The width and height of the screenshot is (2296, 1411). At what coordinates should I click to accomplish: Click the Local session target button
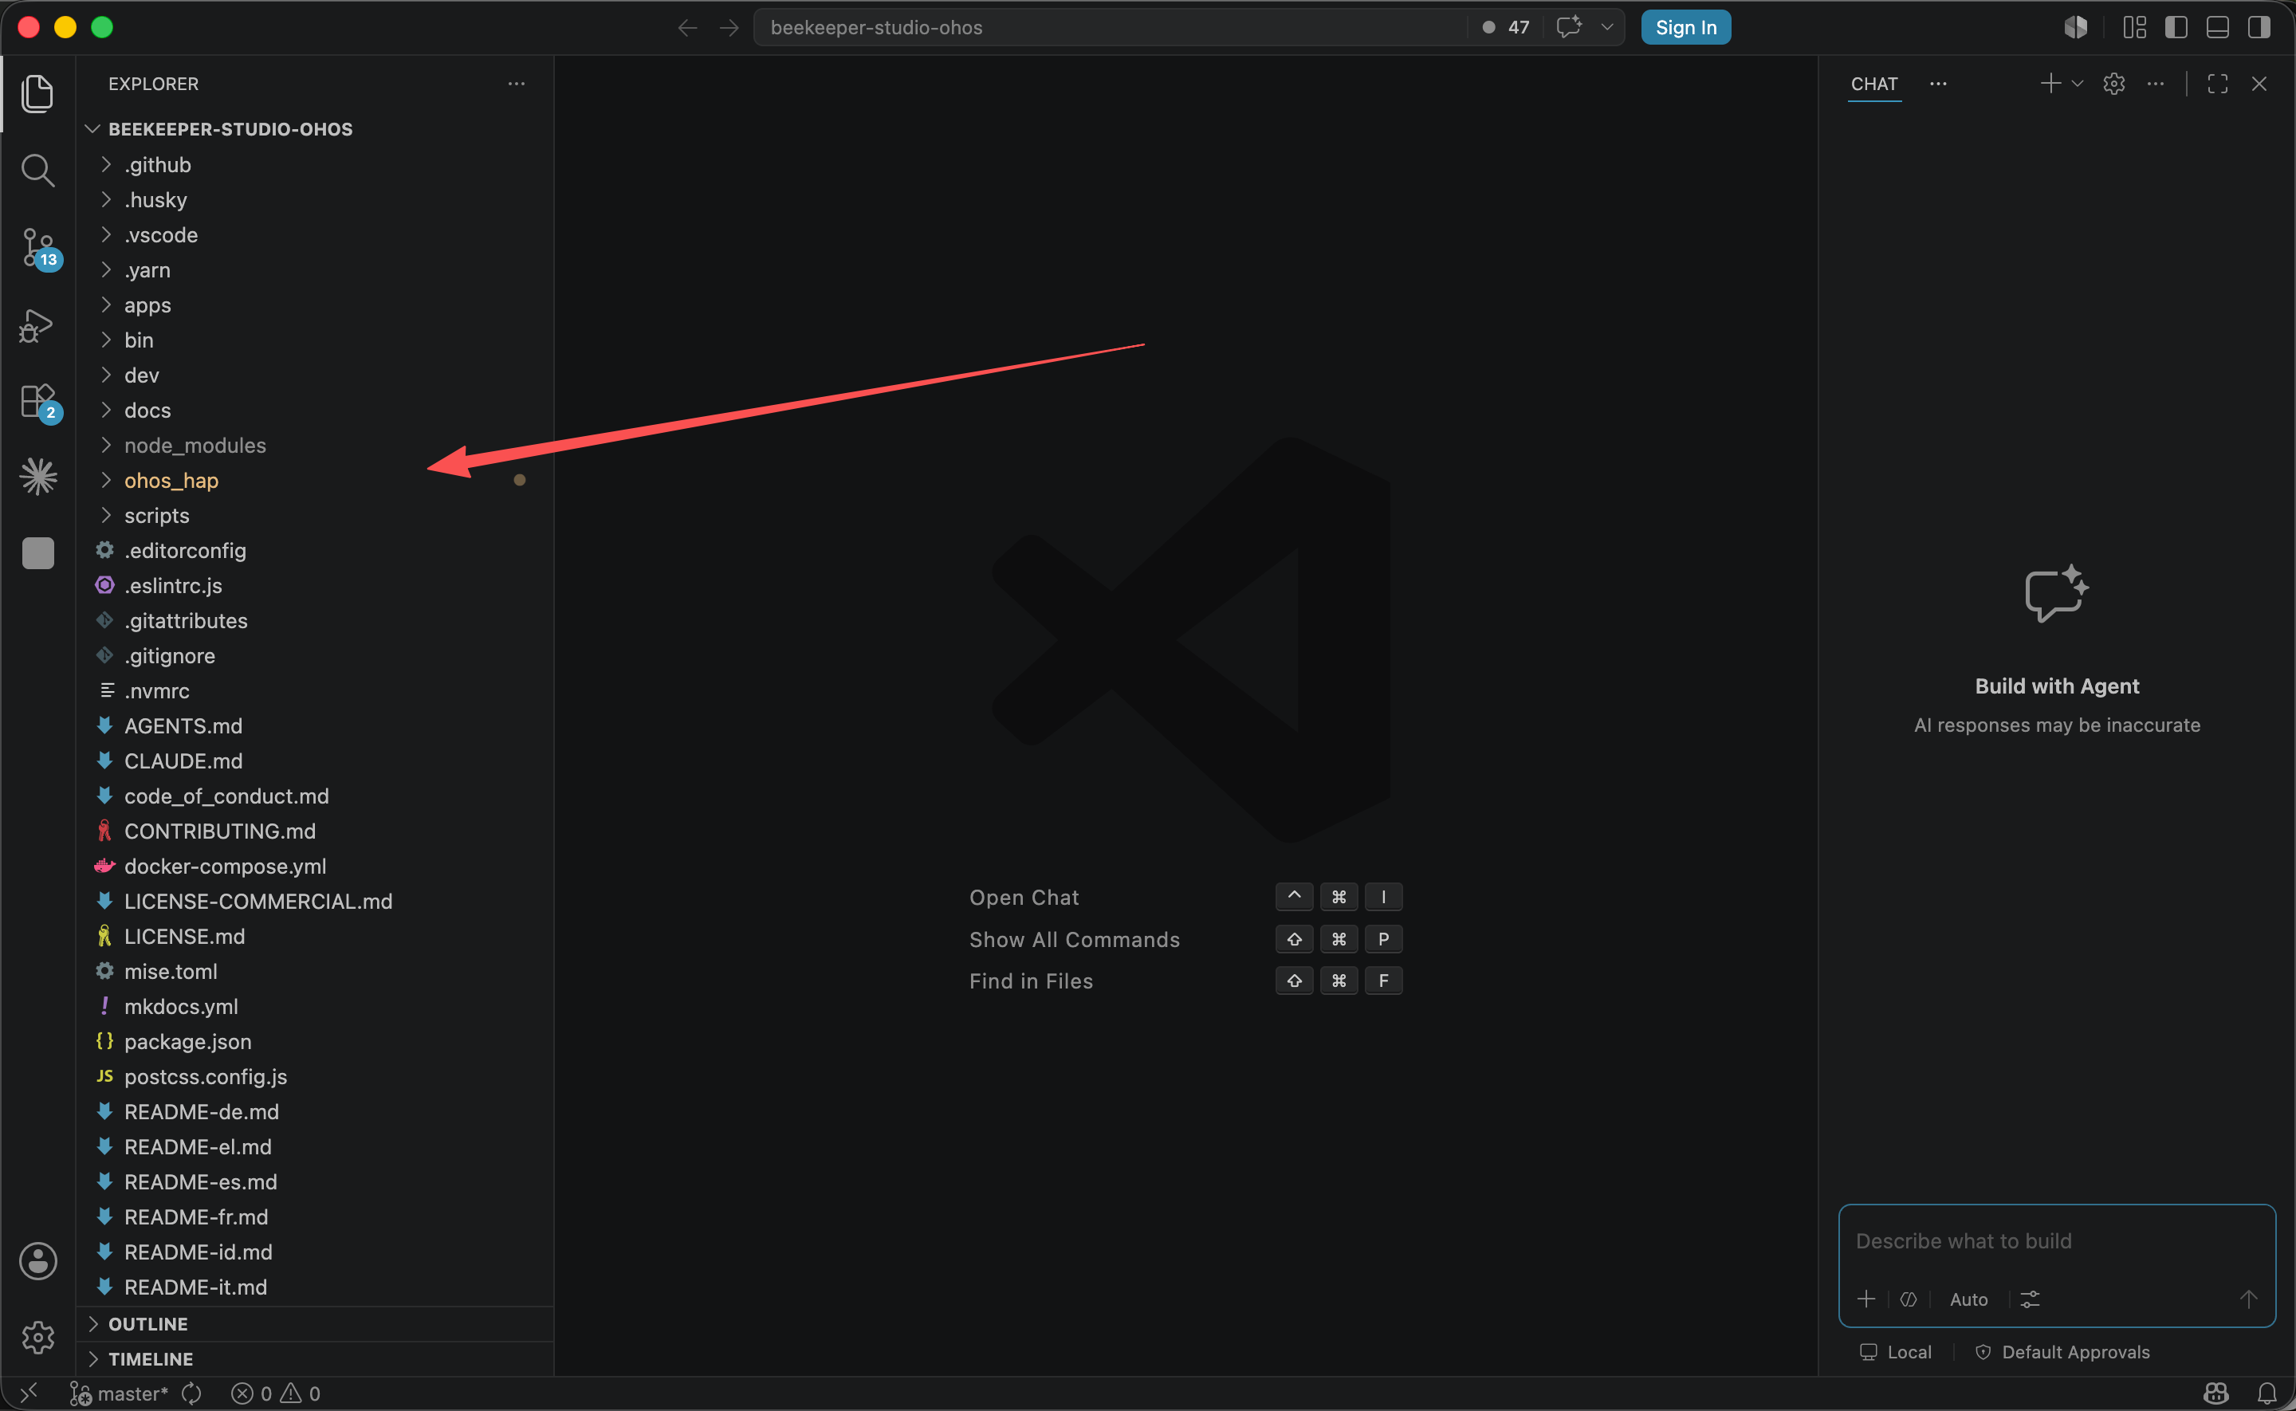click(1896, 1352)
